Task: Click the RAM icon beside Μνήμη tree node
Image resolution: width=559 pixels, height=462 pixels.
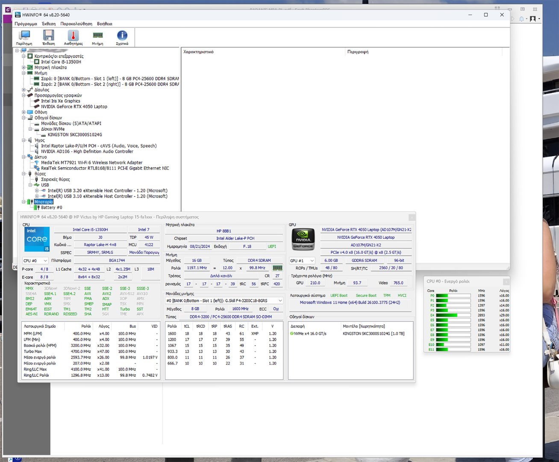Action: click(x=30, y=73)
